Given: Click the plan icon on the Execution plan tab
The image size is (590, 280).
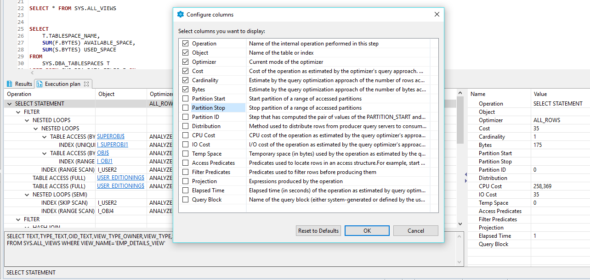Looking at the screenshot, I should [x=40, y=84].
